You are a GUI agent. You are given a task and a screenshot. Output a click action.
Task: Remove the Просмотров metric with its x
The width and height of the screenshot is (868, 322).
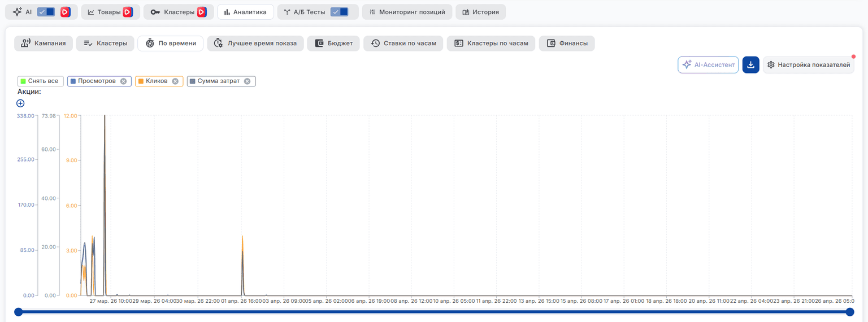point(123,81)
